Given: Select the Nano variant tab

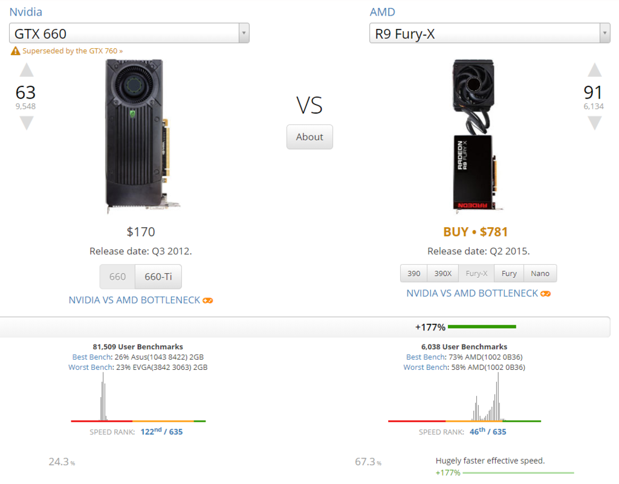Looking at the screenshot, I should point(540,273).
